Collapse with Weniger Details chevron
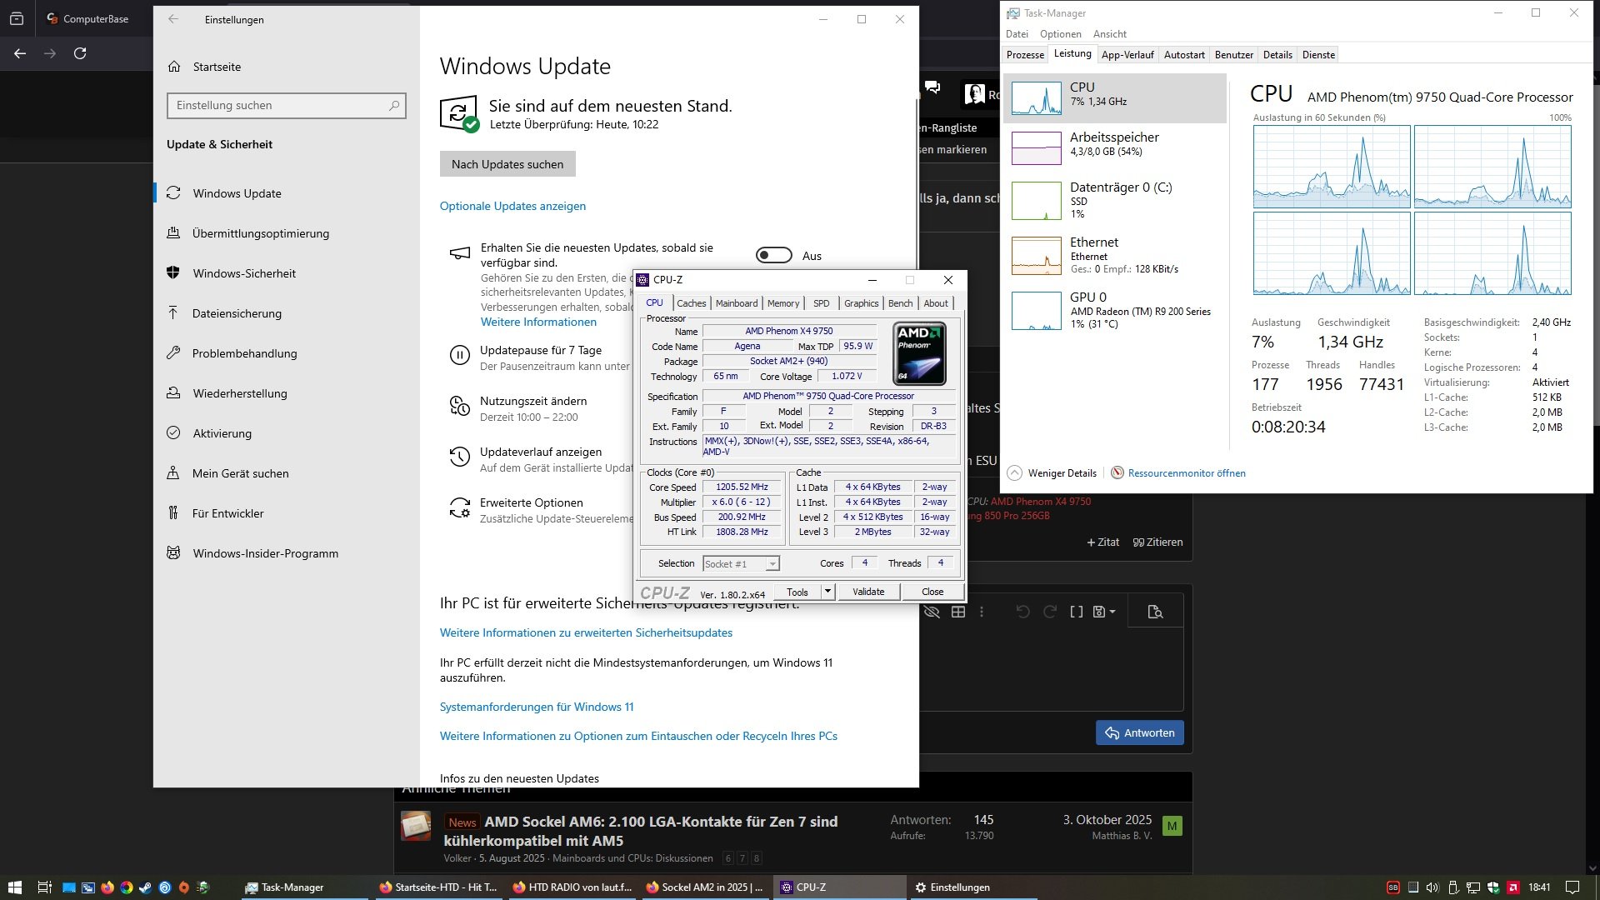1600x900 pixels. pyautogui.click(x=1014, y=473)
